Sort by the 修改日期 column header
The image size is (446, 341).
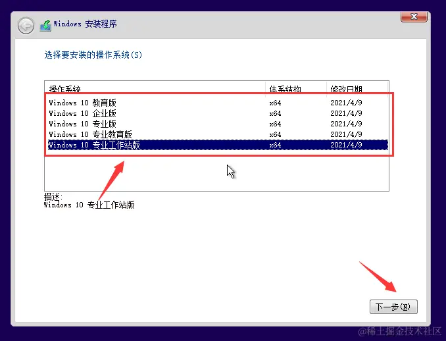point(357,89)
